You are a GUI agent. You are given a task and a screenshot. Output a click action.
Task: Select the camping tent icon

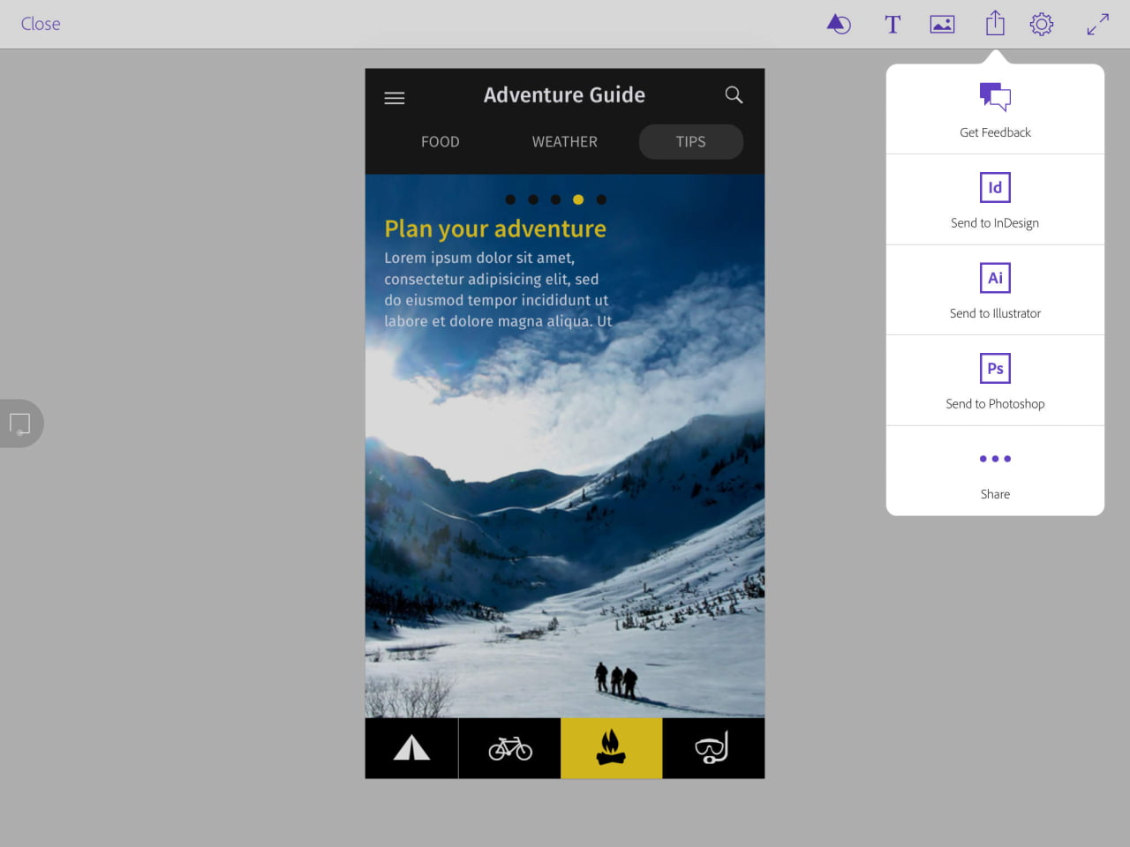411,747
